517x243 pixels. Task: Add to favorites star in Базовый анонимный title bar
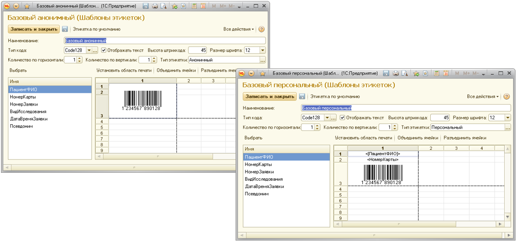click(174, 6)
